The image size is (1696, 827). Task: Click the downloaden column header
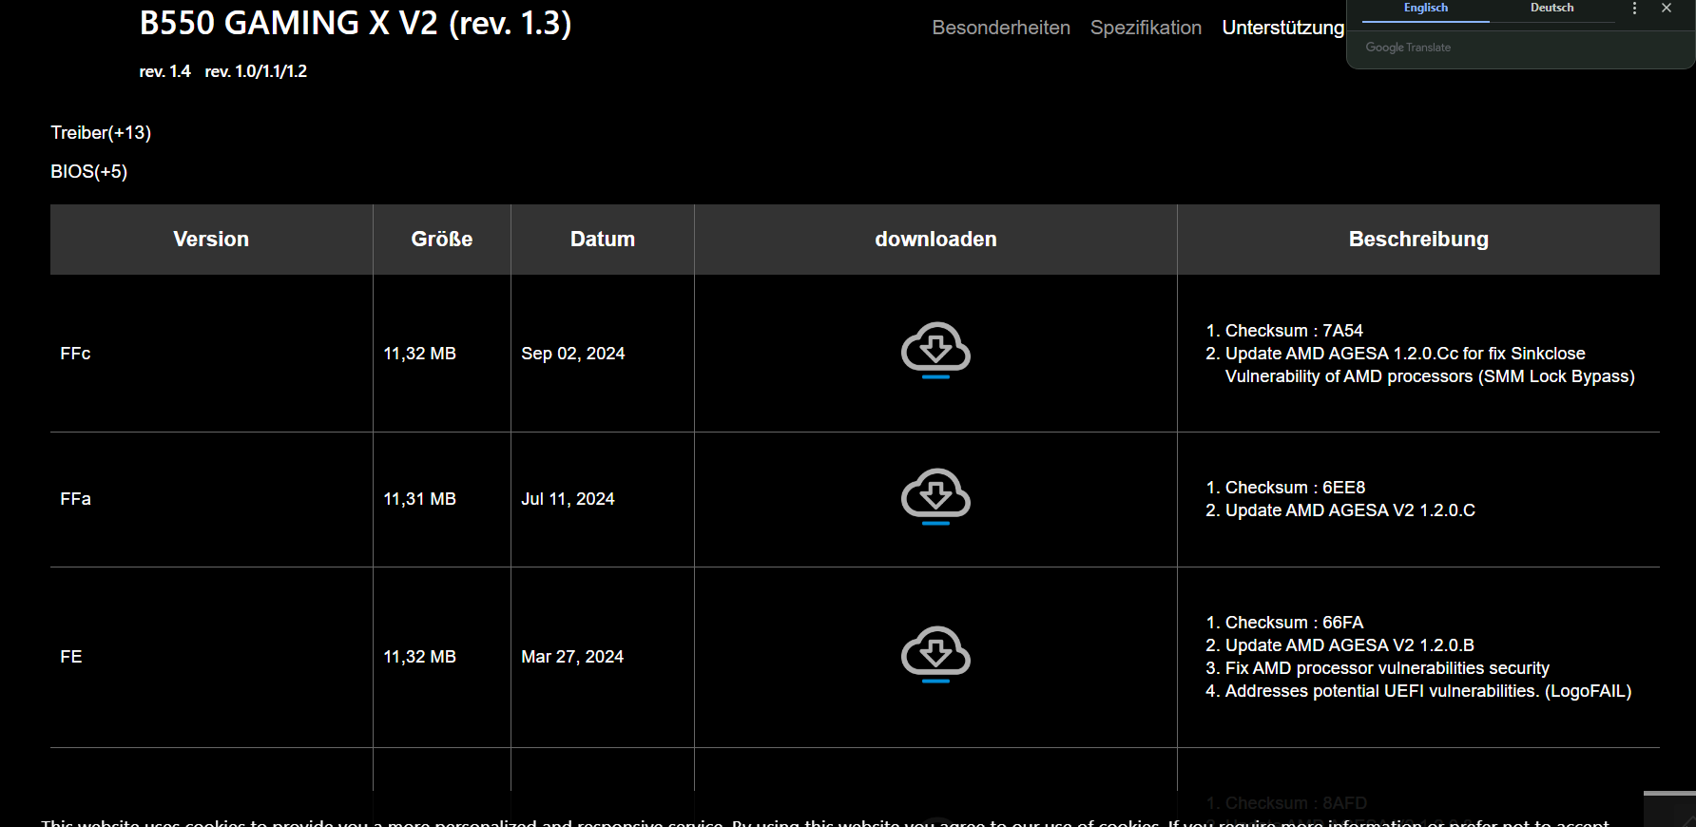(935, 240)
